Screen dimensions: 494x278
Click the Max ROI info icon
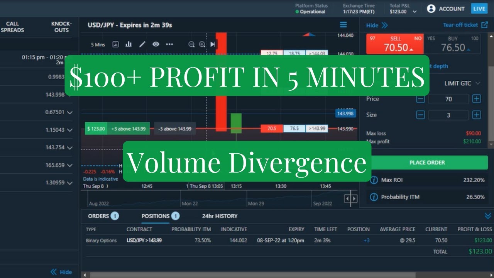pyautogui.click(x=374, y=180)
